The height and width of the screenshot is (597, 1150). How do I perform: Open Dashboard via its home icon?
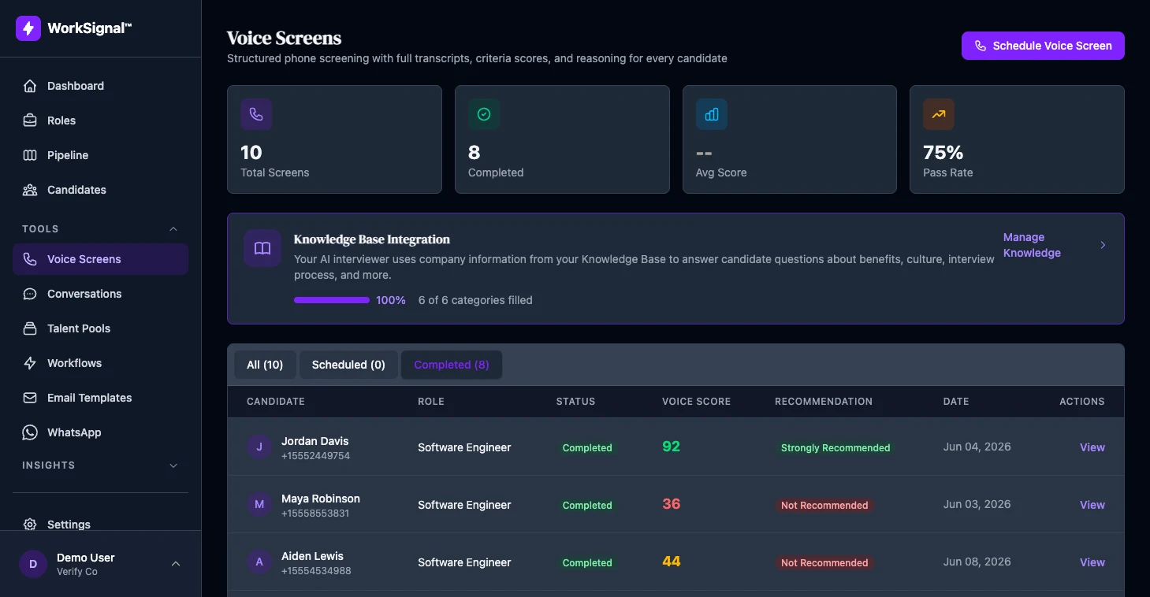pos(30,86)
